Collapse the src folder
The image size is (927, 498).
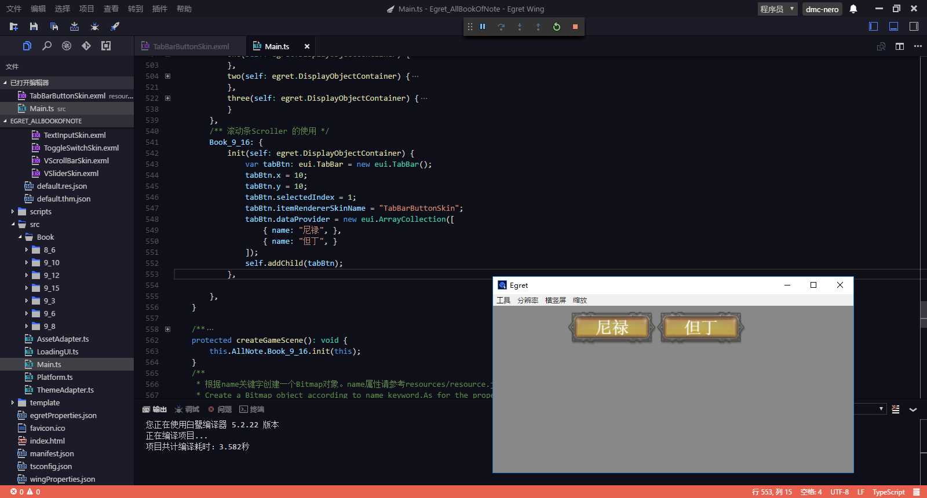coord(13,224)
